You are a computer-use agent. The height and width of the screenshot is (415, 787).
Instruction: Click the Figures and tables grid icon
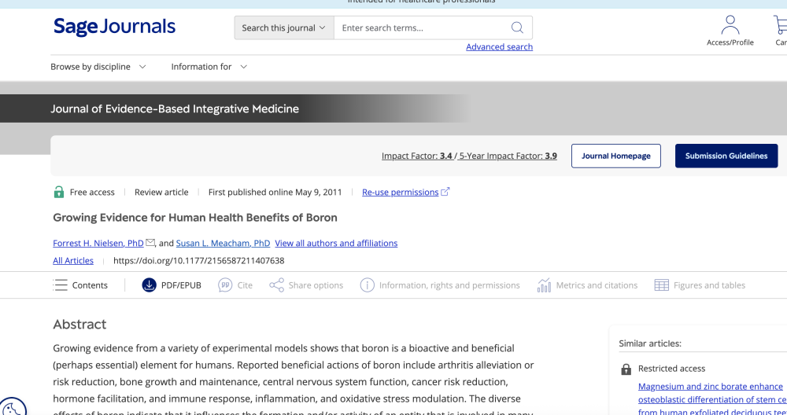click(x=662, y=285)
